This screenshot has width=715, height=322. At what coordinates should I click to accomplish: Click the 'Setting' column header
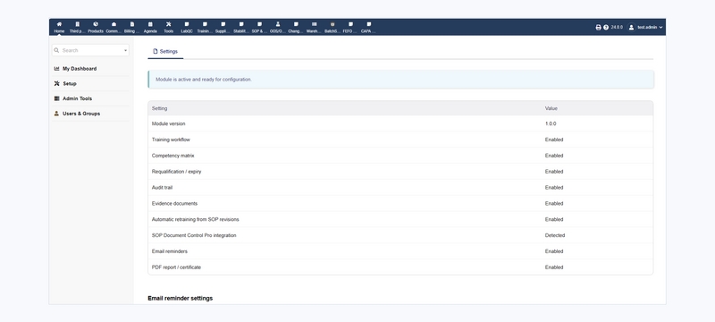(x=160, y=108)
